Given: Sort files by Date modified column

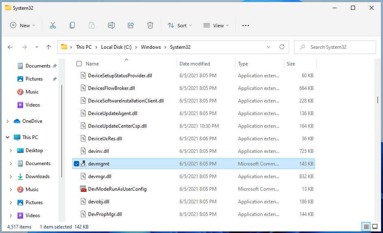Looking at the screenshot, I should point(195,64).
